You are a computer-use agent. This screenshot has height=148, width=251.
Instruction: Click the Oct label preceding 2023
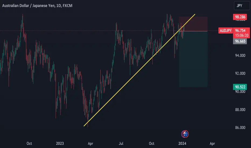tap(29, 143)
